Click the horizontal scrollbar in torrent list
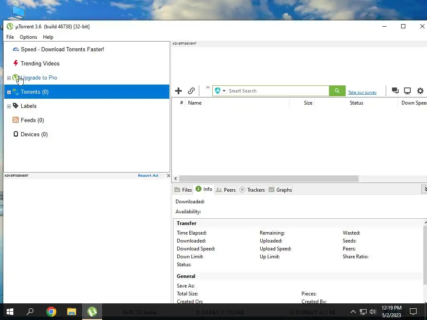This screenshot has height=320, width=427. pyautogui.click(x=269, y=178)
